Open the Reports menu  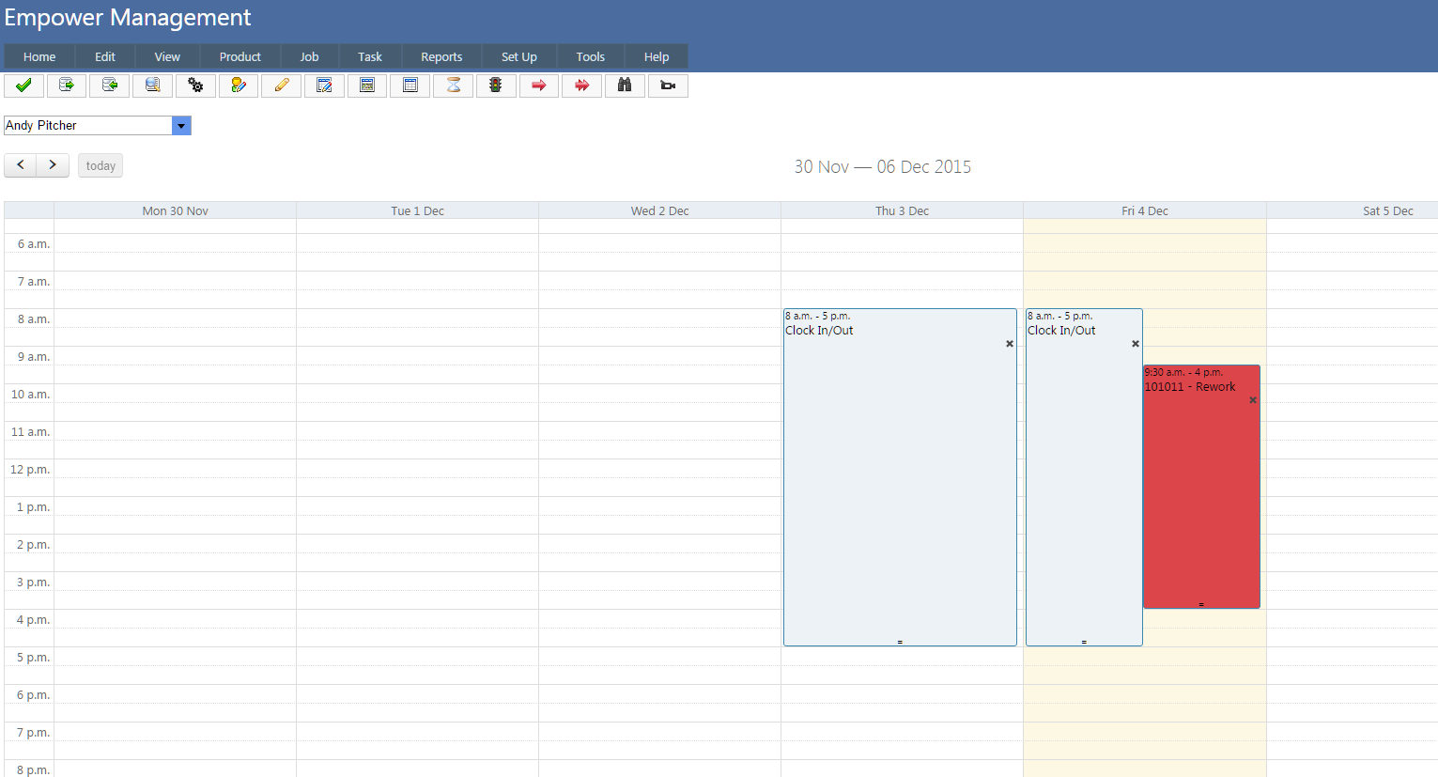coord(441,56)
